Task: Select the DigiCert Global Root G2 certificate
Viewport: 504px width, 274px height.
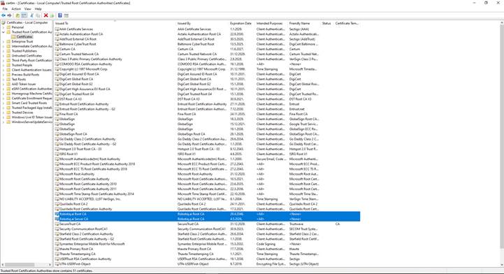Action: (x=207, y=84)
